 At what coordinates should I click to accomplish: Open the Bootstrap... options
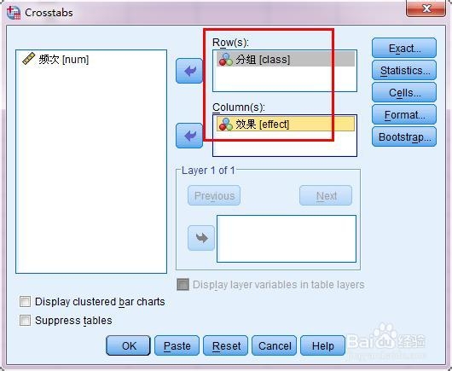404,137
